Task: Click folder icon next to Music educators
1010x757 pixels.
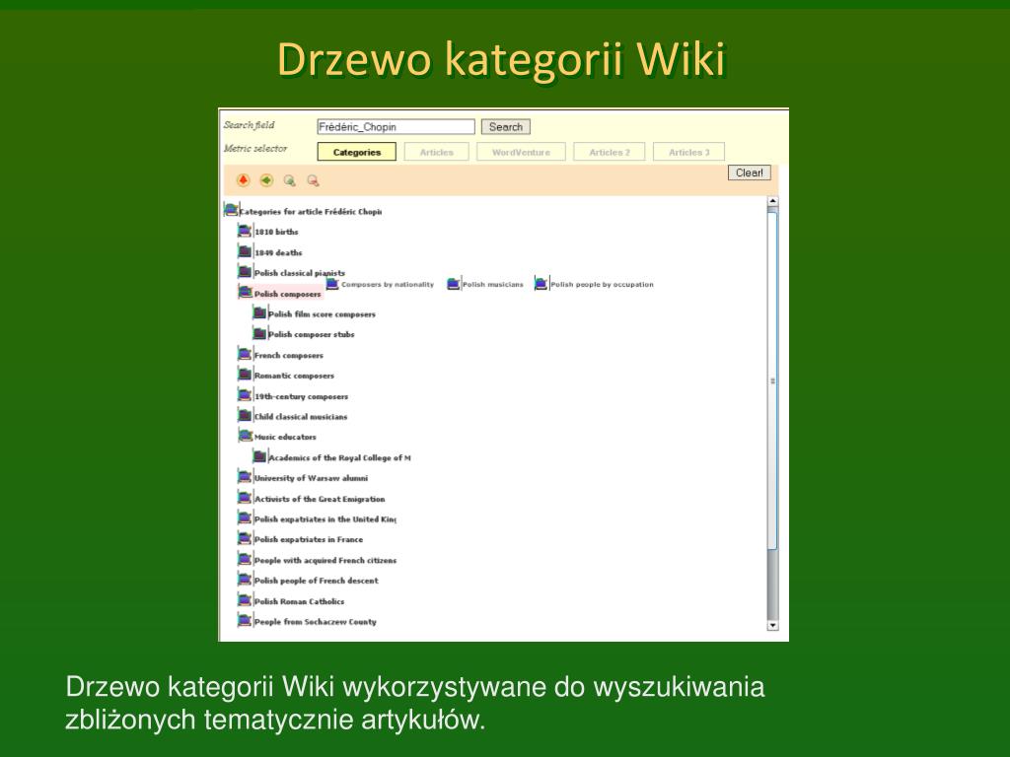Action: coord(245,436)
